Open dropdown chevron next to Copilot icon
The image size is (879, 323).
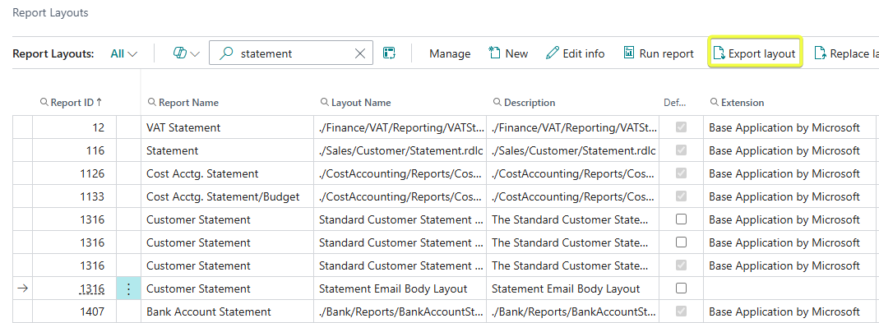(195, 54)
